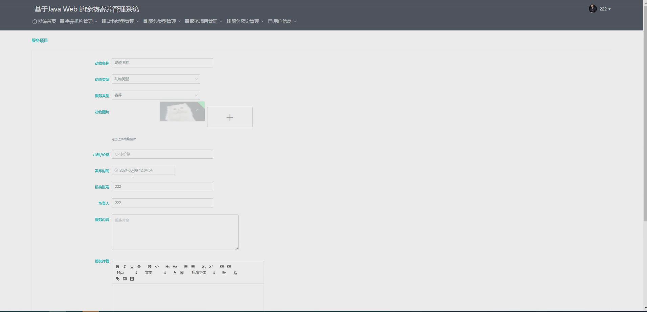Open the 标准字体 font family dropdown
The image size is (647, 312).
(x=203, y=272)
